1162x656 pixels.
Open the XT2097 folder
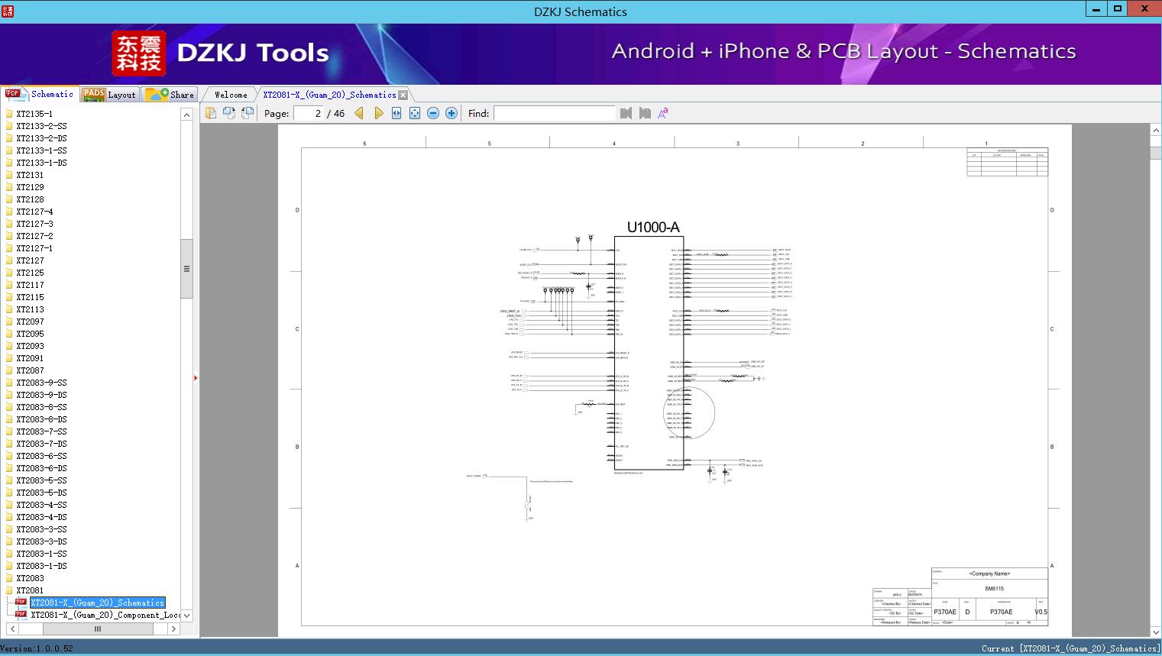(30, 322)
